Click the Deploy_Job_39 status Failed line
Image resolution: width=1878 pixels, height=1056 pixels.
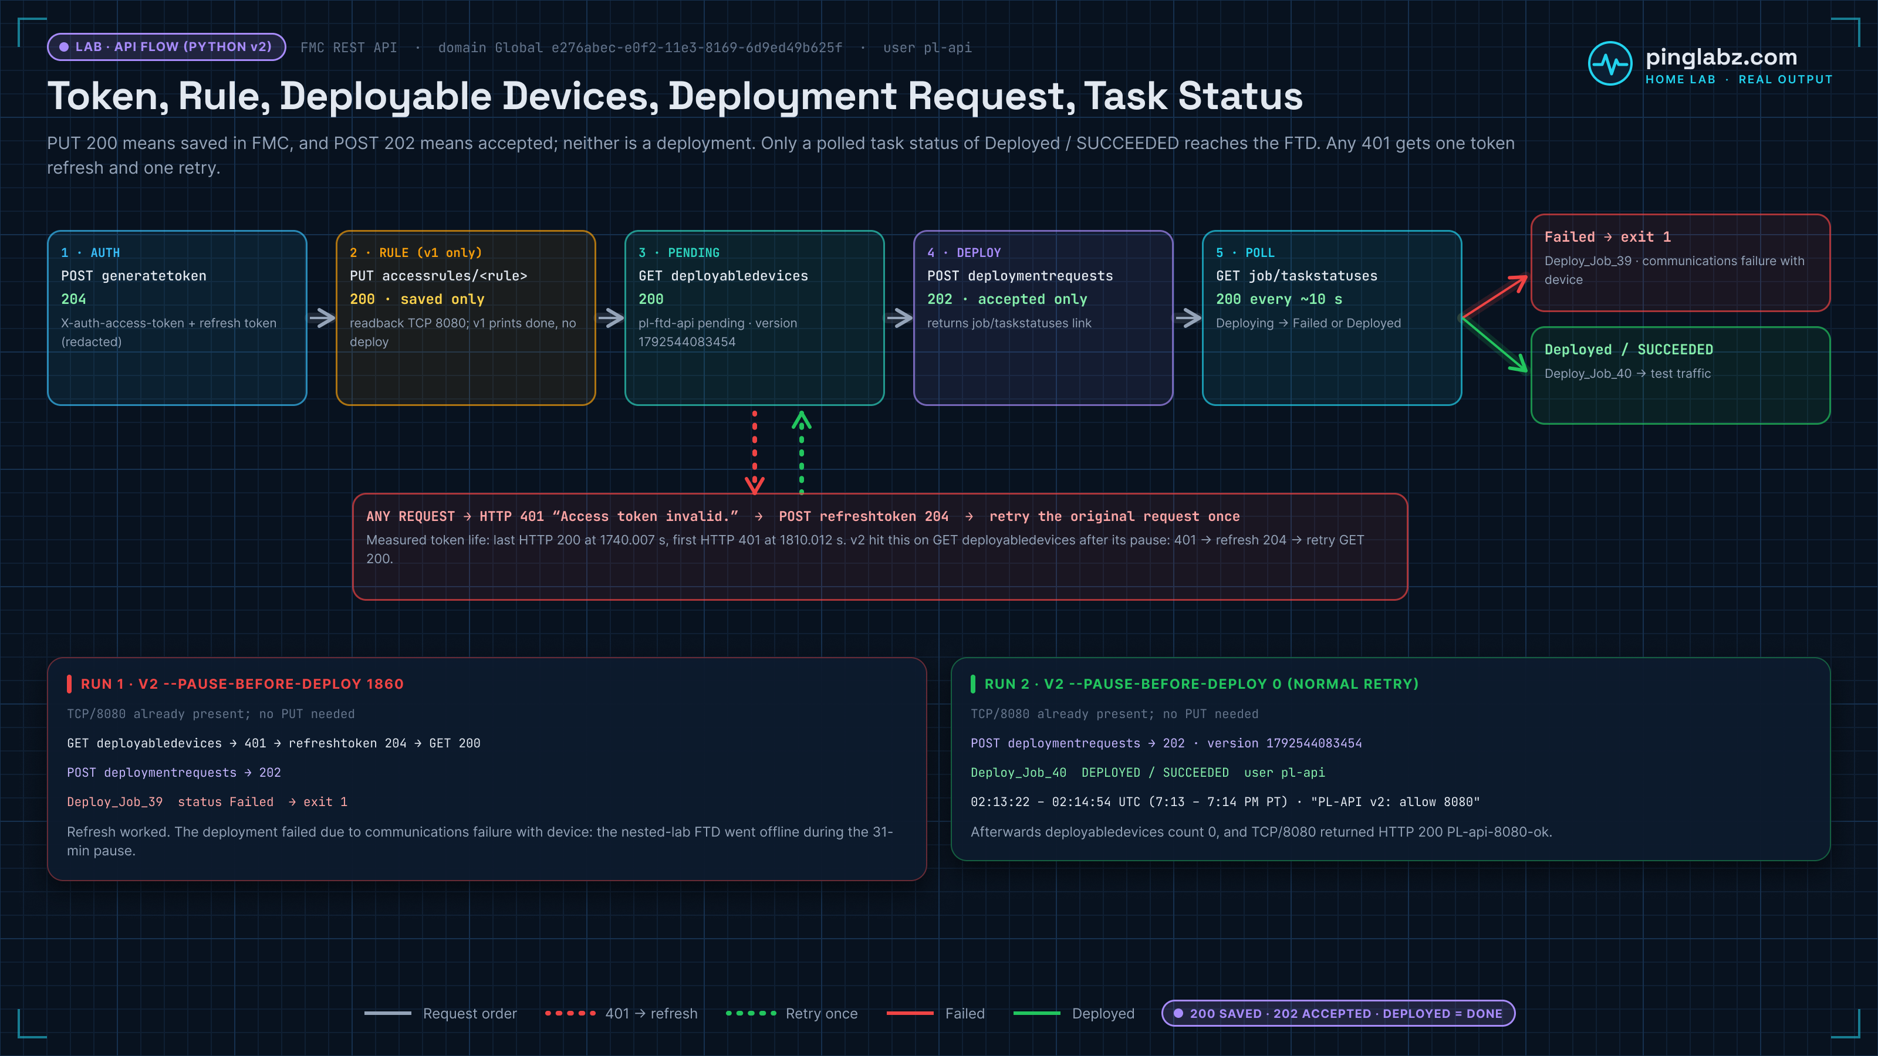point(207,801)
